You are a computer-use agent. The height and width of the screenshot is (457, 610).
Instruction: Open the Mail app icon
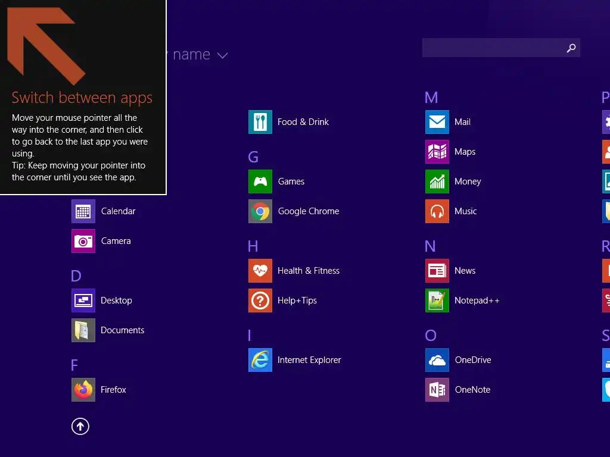[x=437, y=122]
